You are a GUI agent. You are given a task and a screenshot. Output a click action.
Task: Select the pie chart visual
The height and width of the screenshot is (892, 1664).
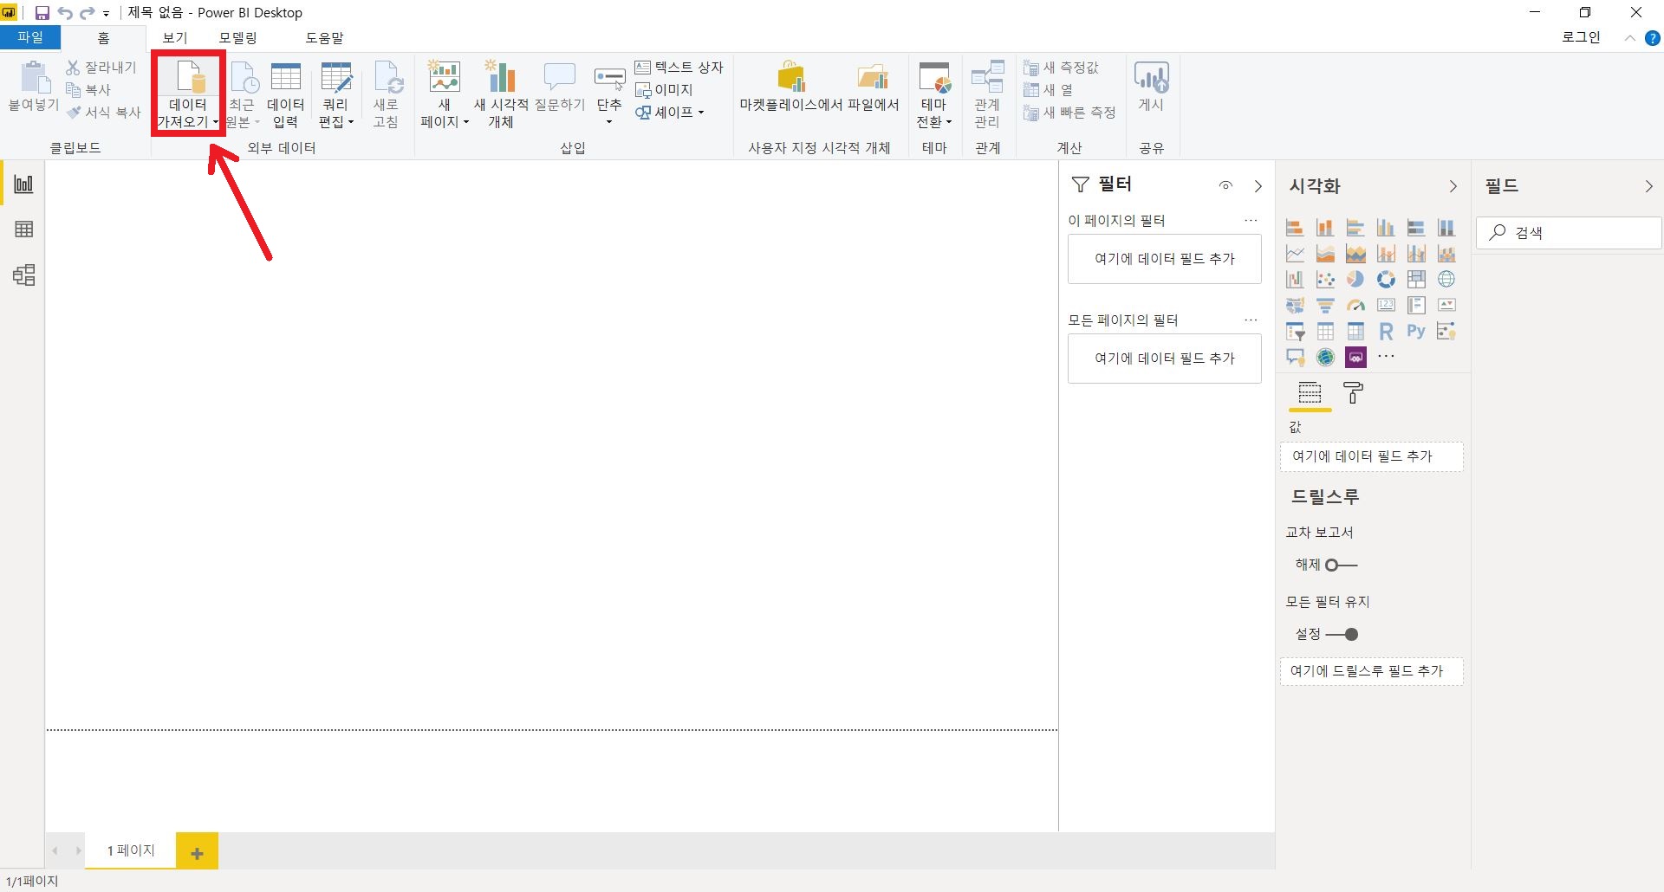[1355, 279]
